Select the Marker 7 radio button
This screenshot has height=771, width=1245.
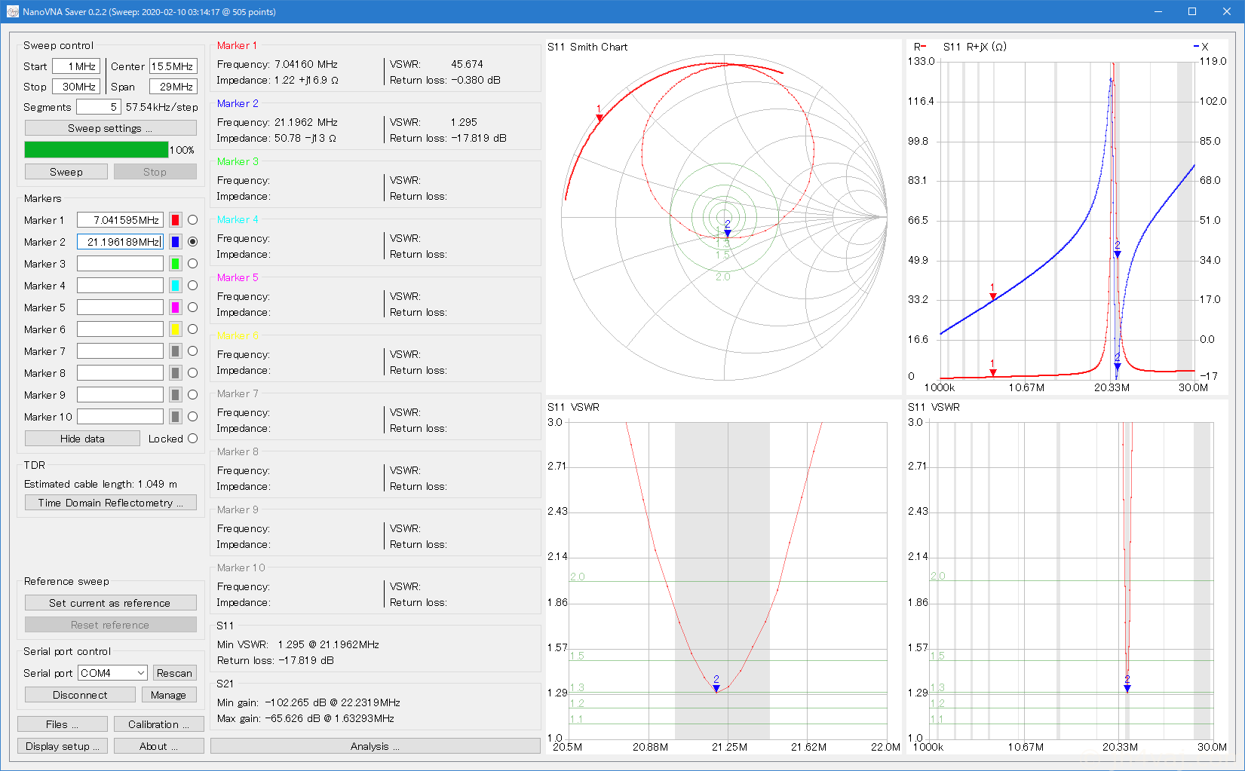click(192, 351)
